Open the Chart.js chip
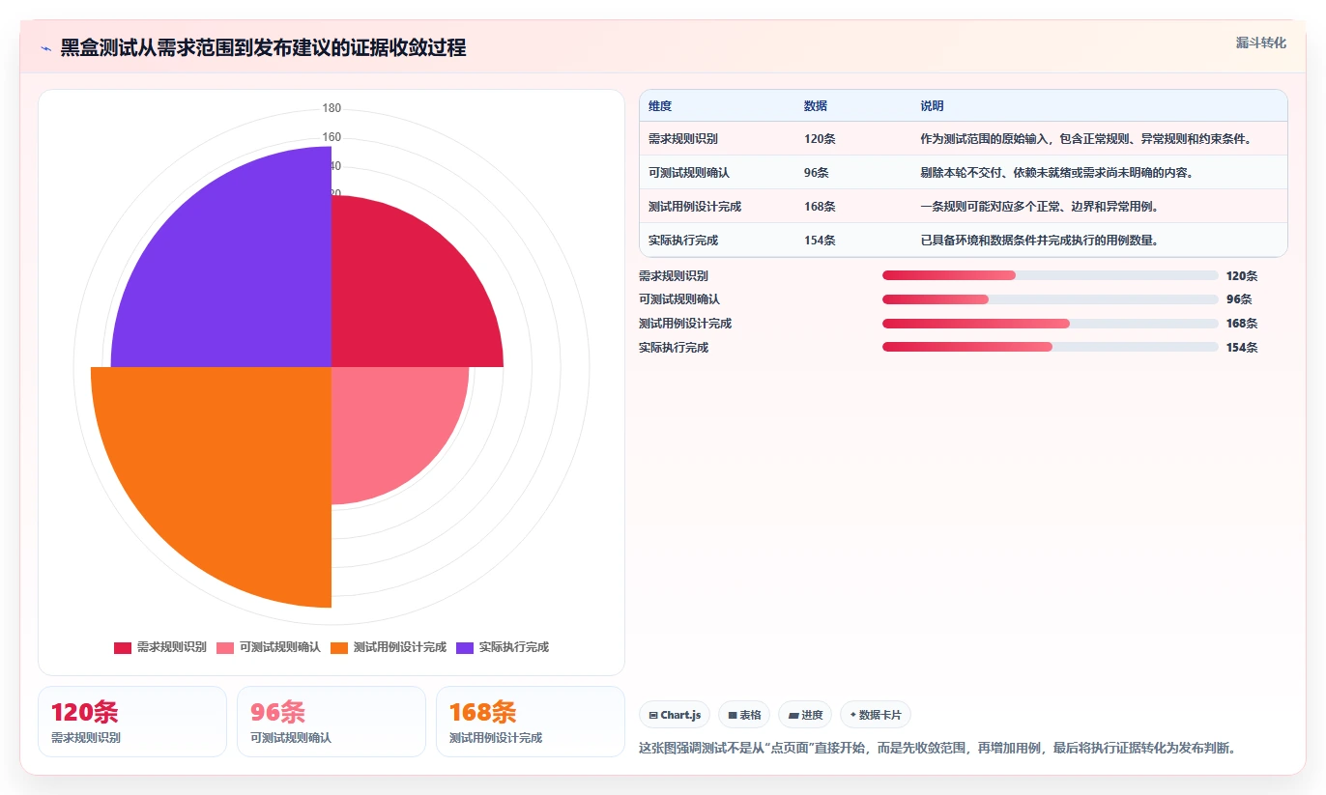The image size is (1326, 795). [x=675, y=715]
